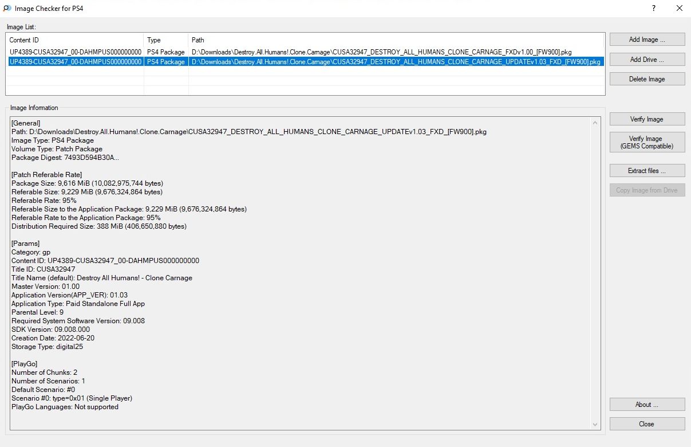Sort list by Content ID column header
This screenshot has height=447, width=691.
pos(74,40)
